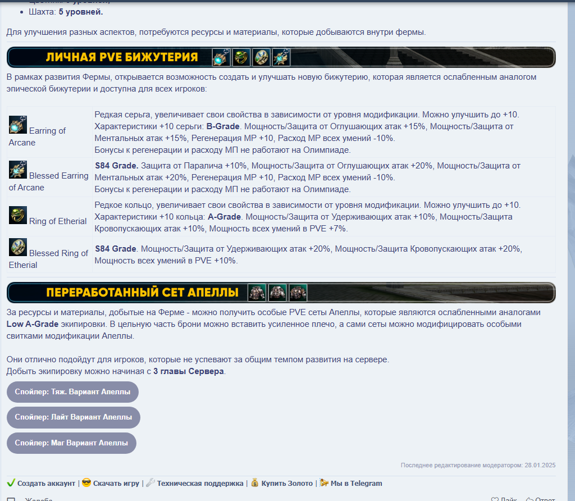Click middle armor icon in Apella banner
Viewport: 575px width, 501px height.
277,293
